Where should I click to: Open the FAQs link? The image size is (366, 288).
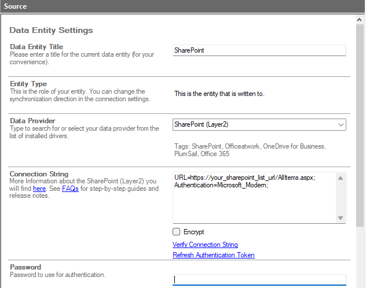click(70, 189)
